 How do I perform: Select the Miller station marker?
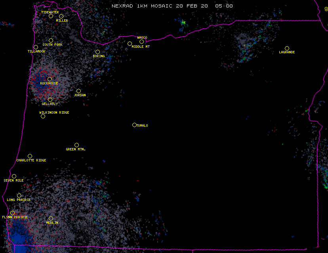pyautogui.click(x=61, y=17)
